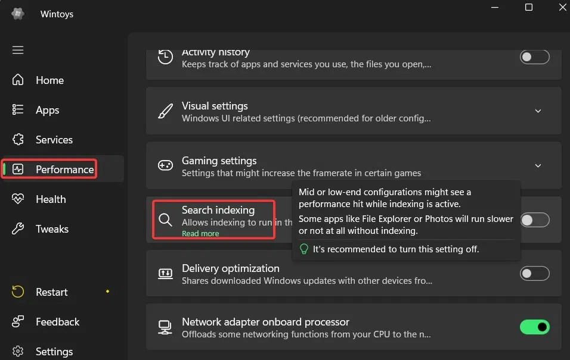
Task: Open the Feedback page
Action: (x=57, y=322)
